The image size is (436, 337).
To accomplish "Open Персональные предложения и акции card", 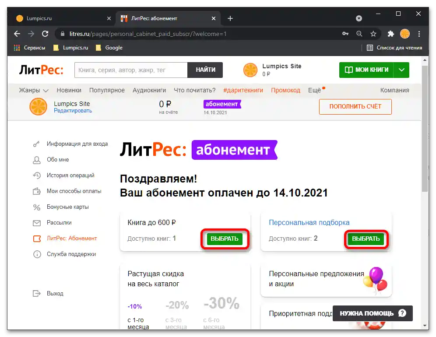I will 326,279.
